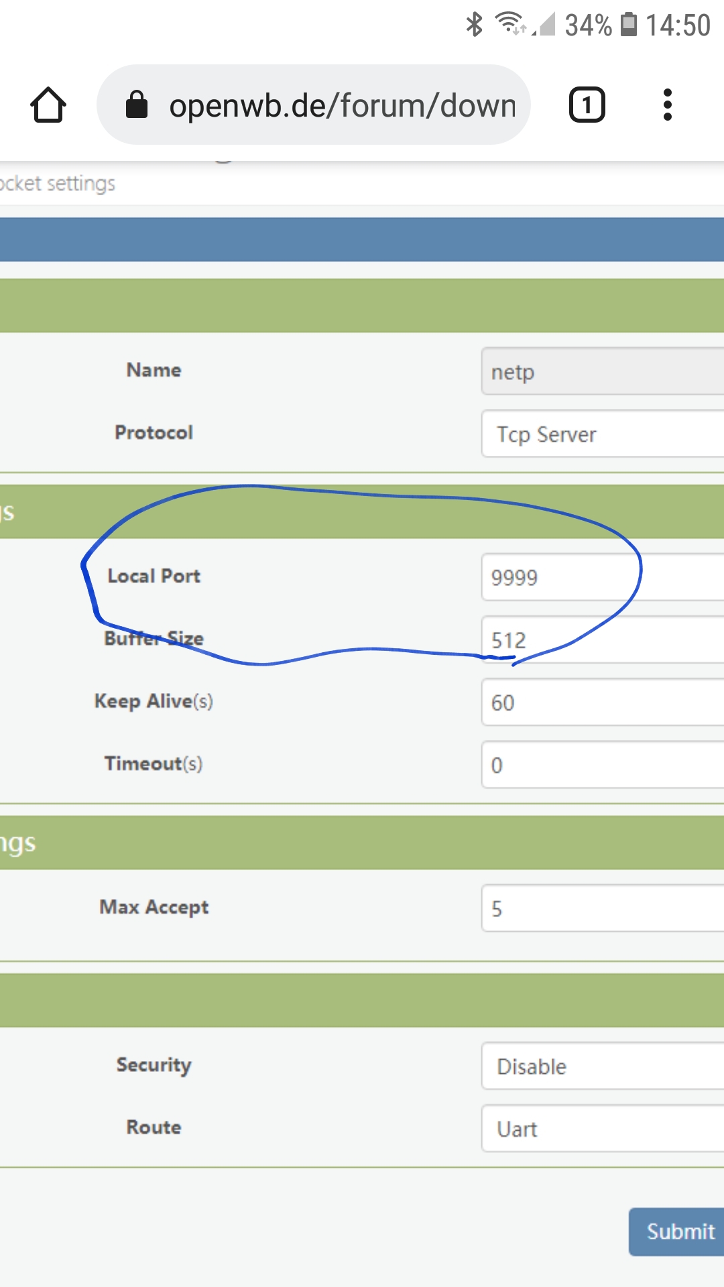The image size is (724, 1287).
Task: Edit the Buffer Size field with 512
Action: click(x=603, y=639)
